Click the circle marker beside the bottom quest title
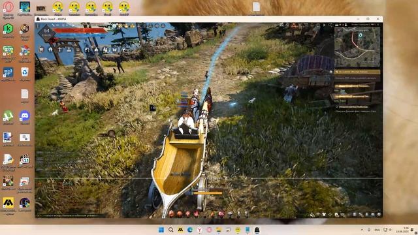This screenshot has height=235, width=418. (337, 107)
